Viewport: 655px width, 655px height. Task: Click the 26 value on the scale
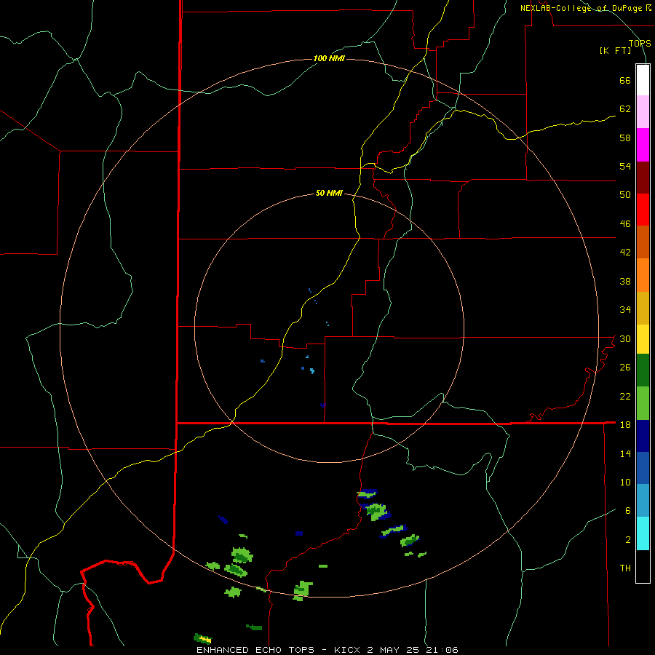625,368
